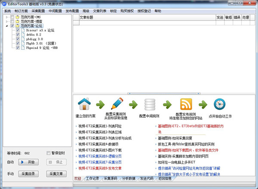Click the page icon beside Phpwind 9 论坛

point(23,48)
